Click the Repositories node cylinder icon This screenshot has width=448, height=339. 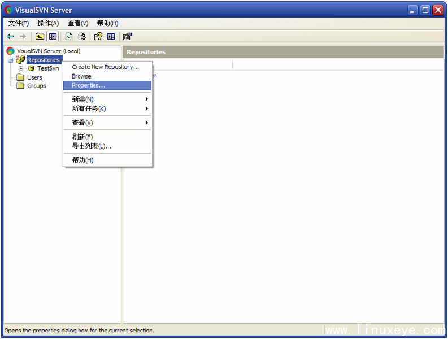pos(20,59)
